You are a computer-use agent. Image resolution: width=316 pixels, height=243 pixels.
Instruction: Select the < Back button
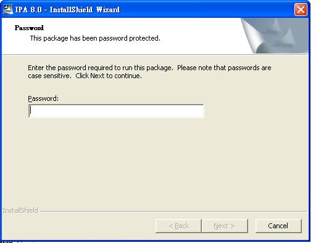(178, 226)
